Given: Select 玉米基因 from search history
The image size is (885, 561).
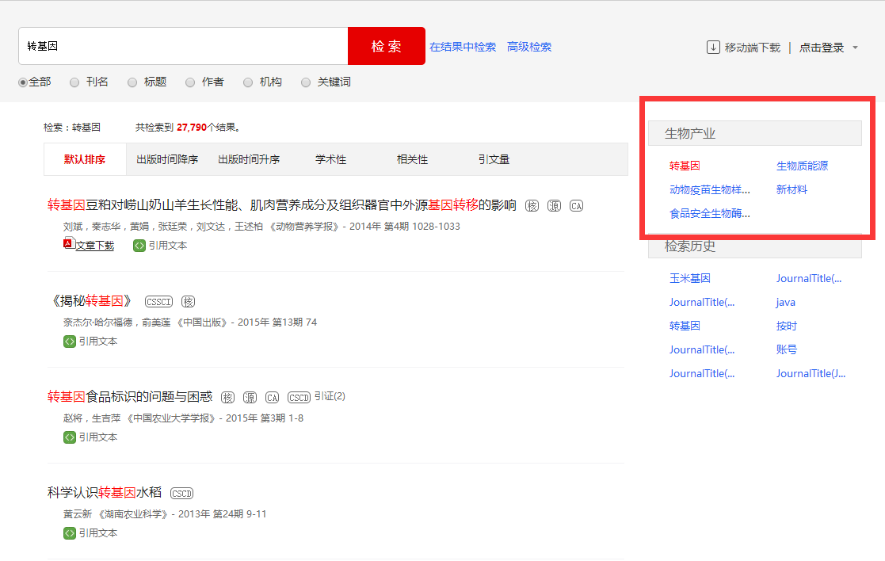Looking at the screenshot, I should pyautogui.click(x=689, y=278).
